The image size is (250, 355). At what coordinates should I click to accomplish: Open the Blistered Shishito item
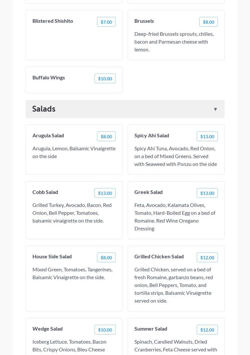(x=53, y=21)
